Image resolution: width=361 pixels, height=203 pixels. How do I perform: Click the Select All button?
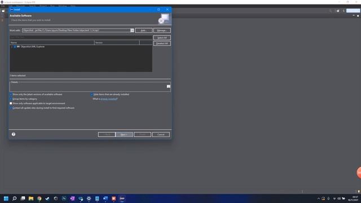click(x=162, y=38)
